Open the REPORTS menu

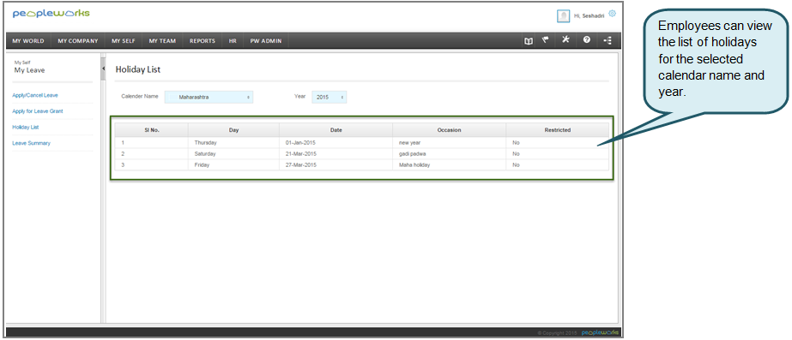[202, 41]
